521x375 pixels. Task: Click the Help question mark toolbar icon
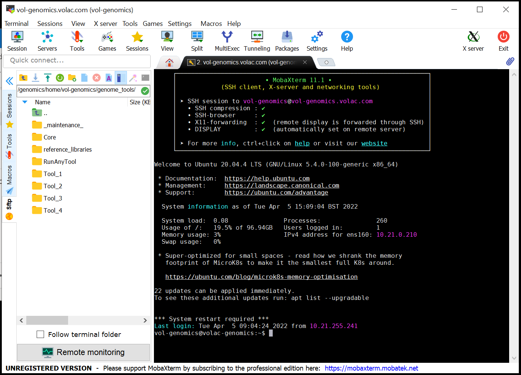(347, 41)
